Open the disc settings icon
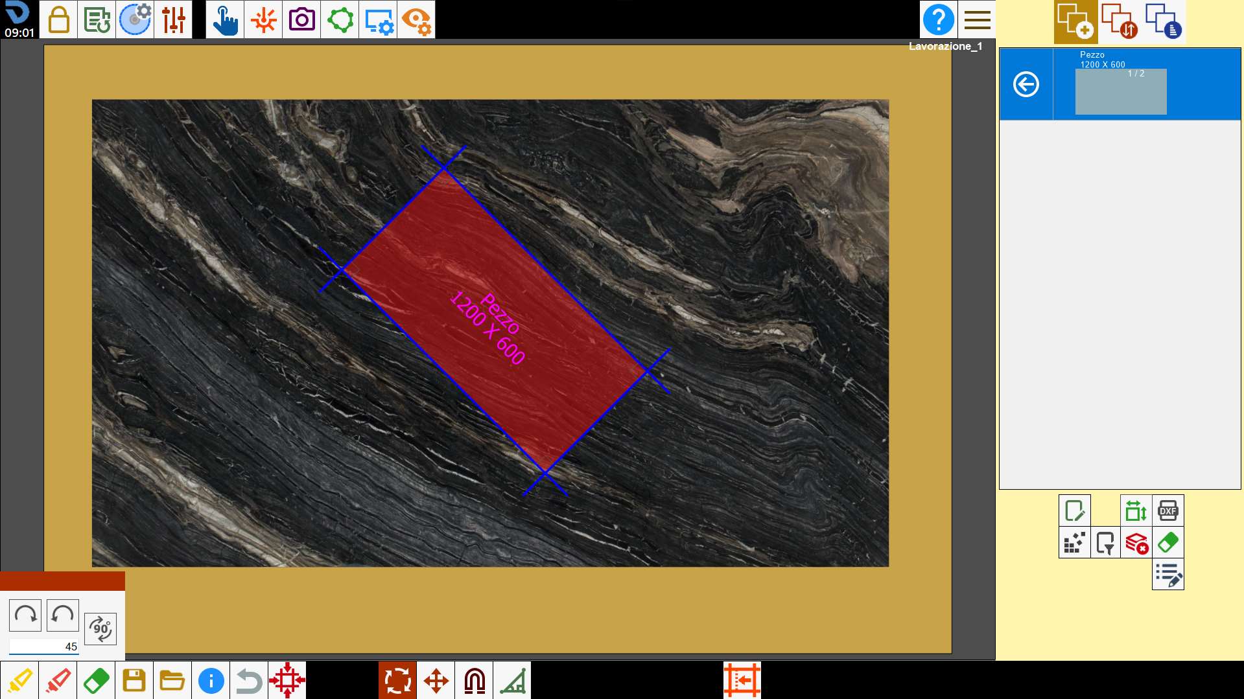 click(x=135, y=19)
